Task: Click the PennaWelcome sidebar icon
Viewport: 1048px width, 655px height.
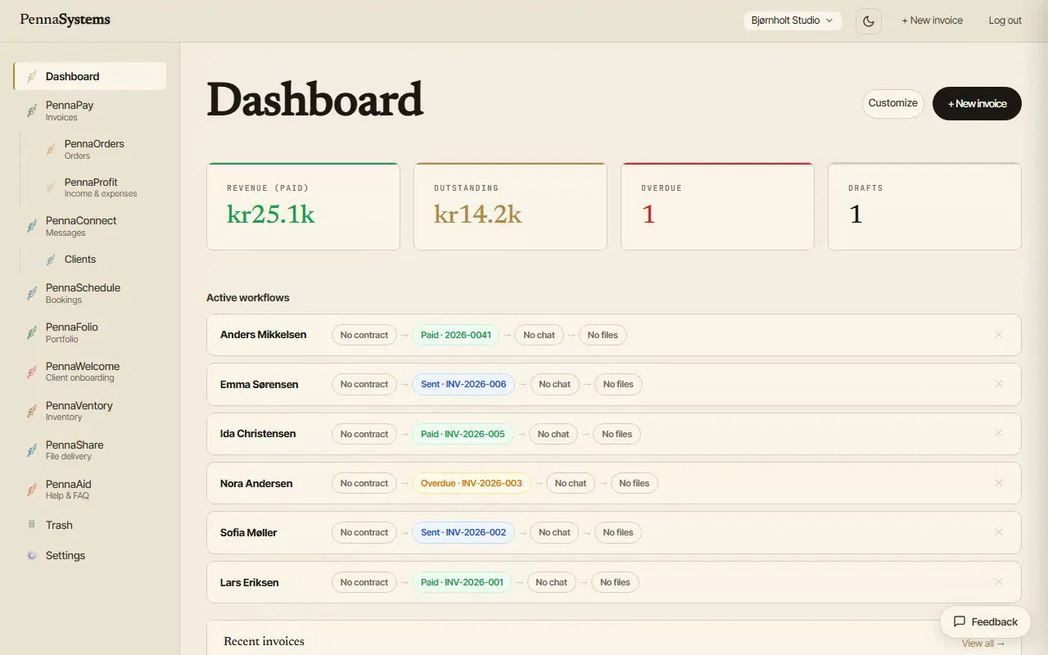Action: [31, 372]
